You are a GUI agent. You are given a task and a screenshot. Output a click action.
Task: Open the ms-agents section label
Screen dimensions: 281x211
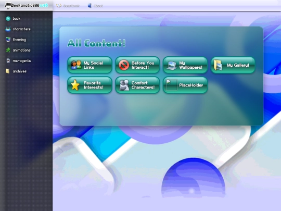tap(22, 61)
